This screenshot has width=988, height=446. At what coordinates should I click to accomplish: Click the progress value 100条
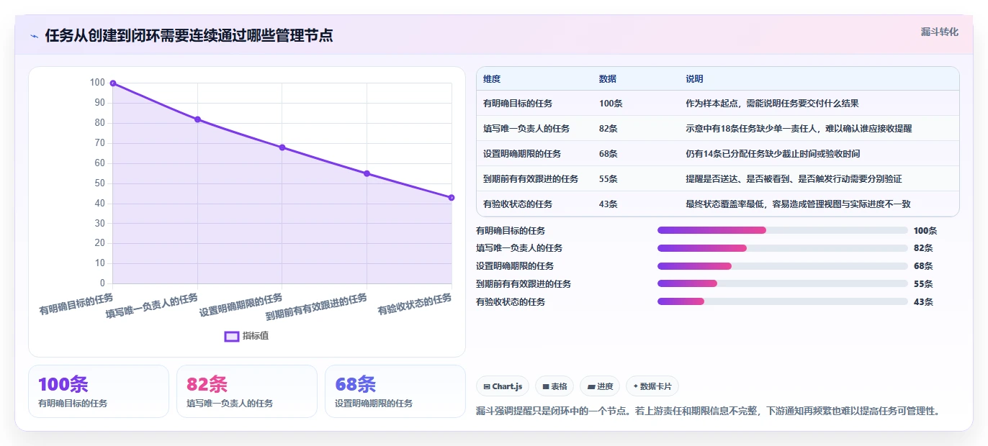tap(925, 231)
